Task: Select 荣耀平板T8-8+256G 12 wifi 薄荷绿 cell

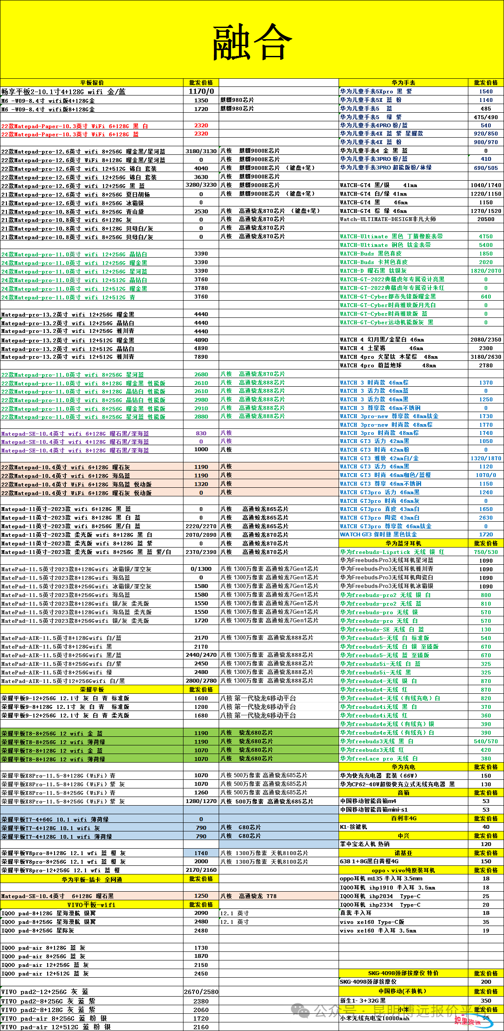Action: coord(92,742)
